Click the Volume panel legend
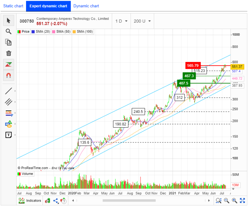The width and height of the screenshot is (251, 206). [x=25, y=174]
